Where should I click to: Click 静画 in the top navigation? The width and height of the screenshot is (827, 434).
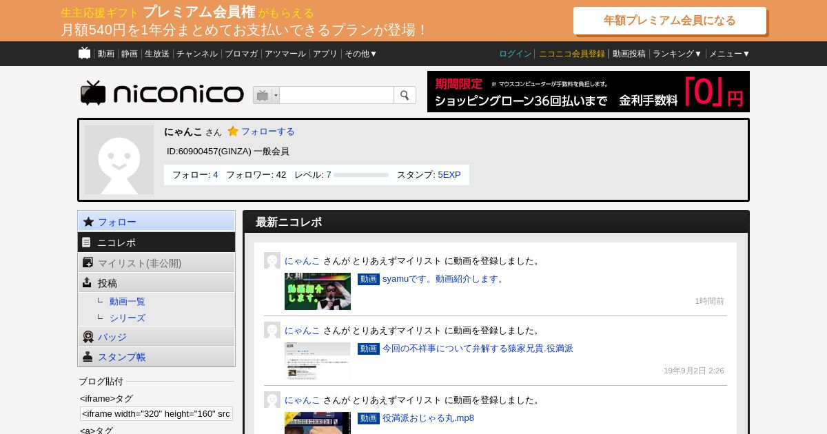point(130,54)
